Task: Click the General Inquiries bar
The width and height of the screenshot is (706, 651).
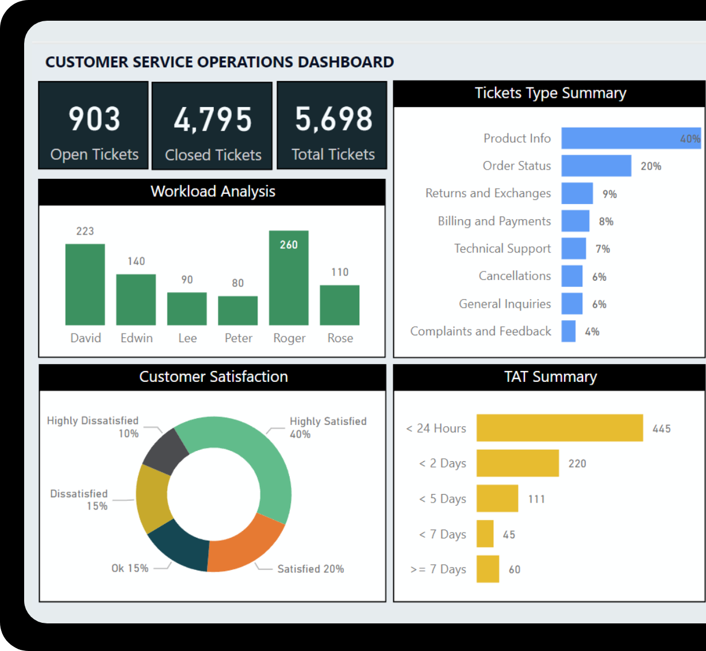Action: coord(572,304)
